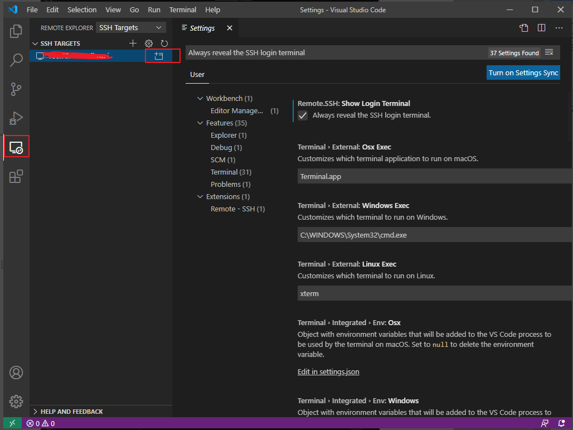Open Settings JSON file icon

(523, 28)
